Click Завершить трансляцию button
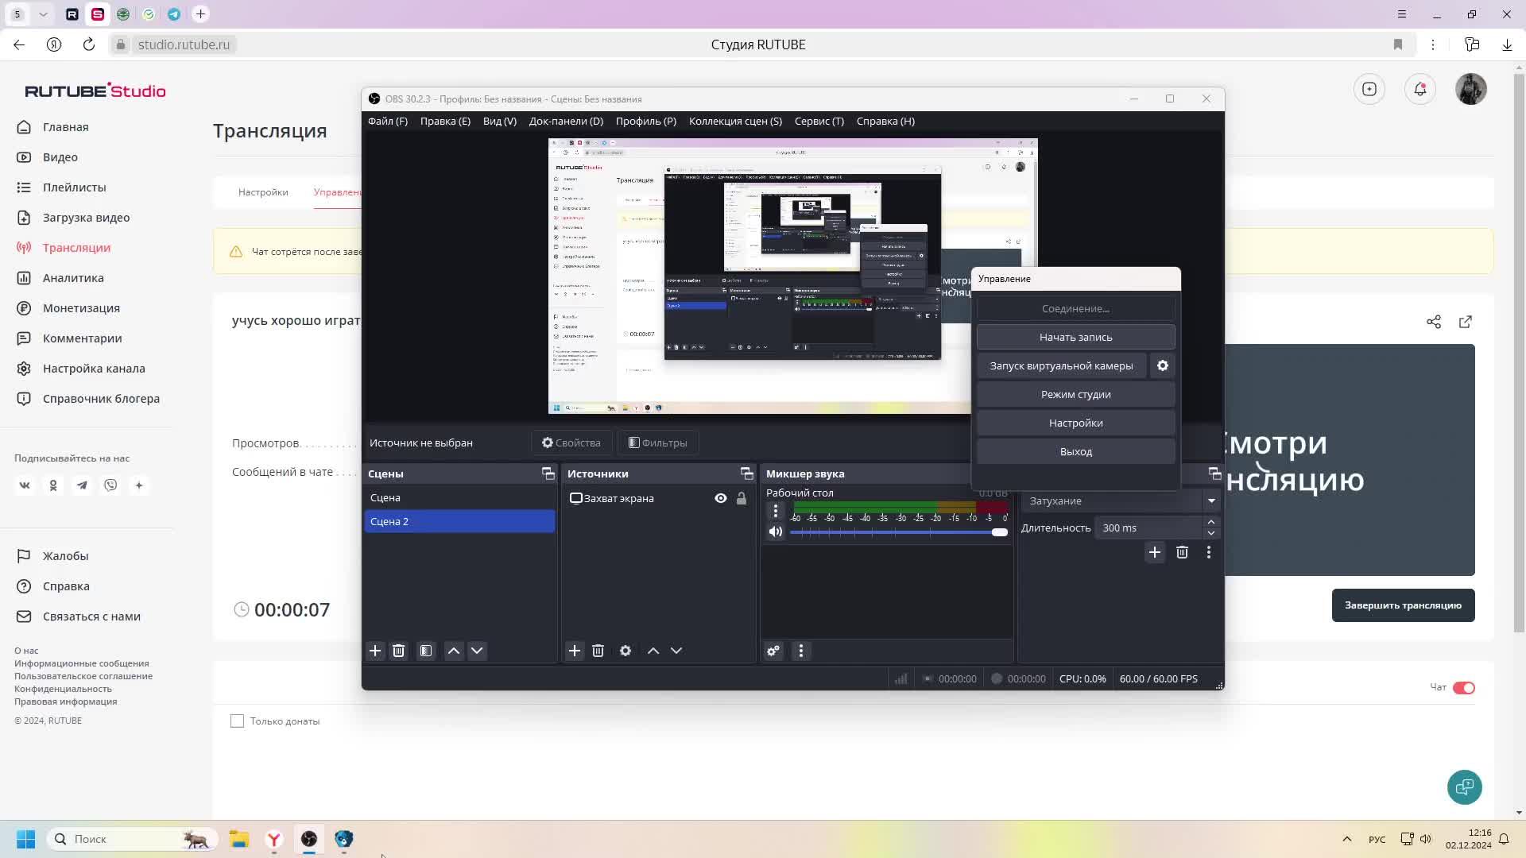 pos(1404,605)
